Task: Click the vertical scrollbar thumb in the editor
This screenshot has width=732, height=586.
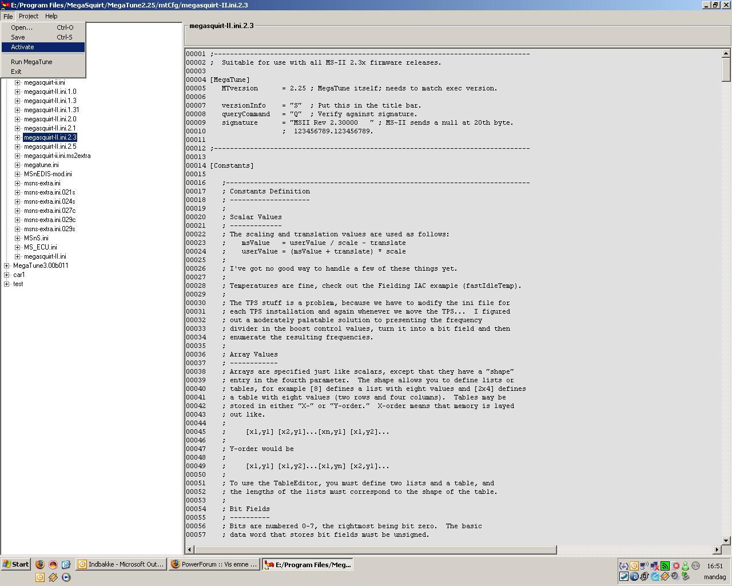Action: click(x=726, y=69)
